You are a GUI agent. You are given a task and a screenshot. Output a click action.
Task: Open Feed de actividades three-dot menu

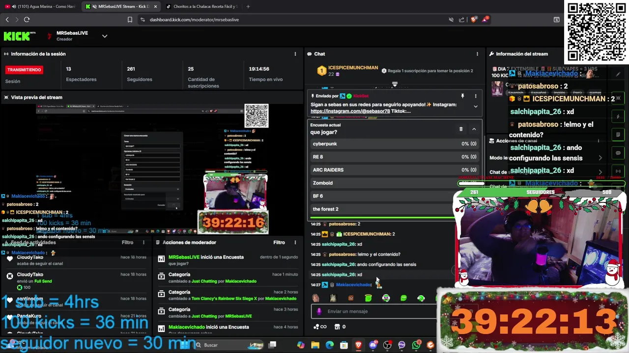[144, 242]
